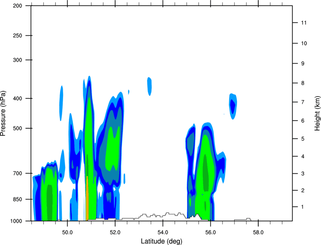
Task: Pick the 3 km height label
Action: coord(302,174)
